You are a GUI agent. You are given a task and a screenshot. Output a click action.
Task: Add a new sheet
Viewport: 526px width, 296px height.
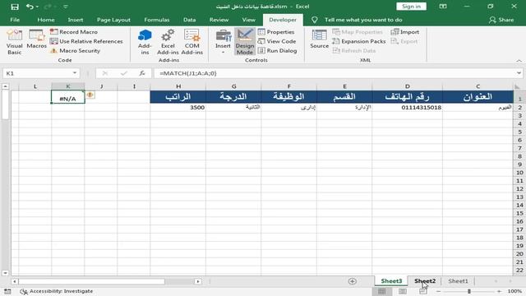click(353, 281)
